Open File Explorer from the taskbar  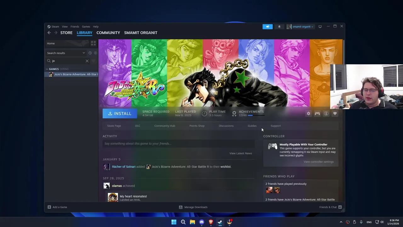tap(192, 222)
